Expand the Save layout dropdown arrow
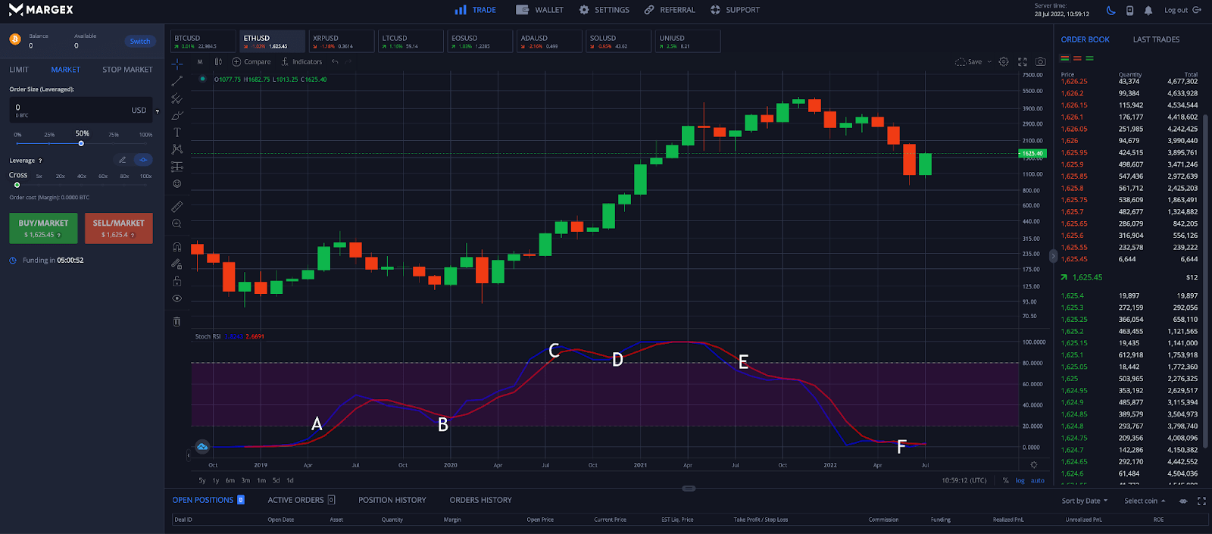Screen dimensions: 1212x534 point(989,62)
